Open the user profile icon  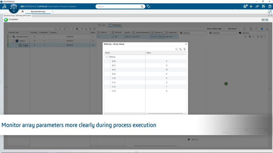245,7
